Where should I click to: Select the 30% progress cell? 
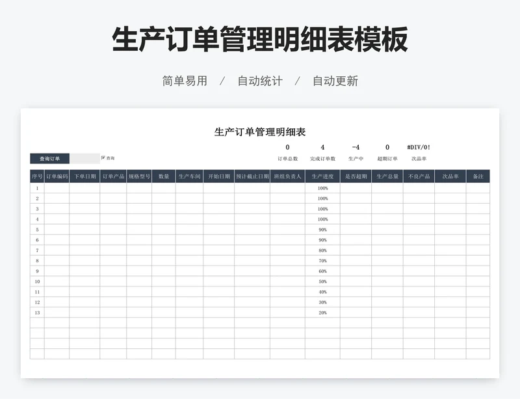coord(322,302)
